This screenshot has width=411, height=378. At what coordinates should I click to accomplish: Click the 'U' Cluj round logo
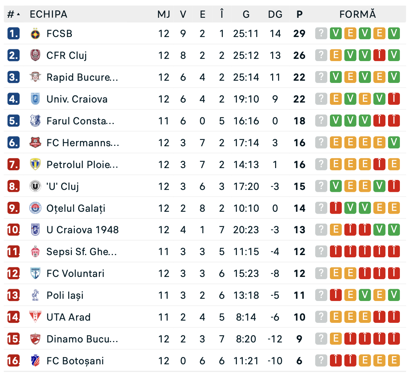(35, 186)
